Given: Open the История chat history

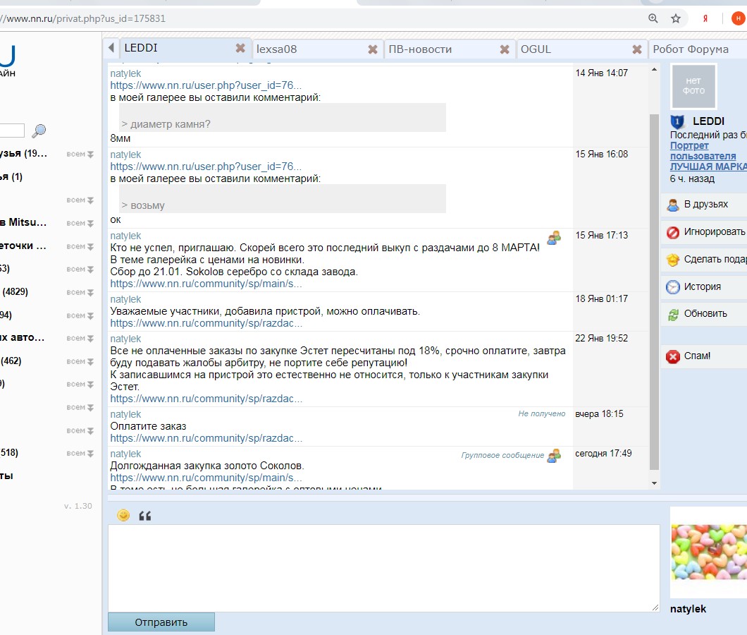Looking at the screenshot, I should coord(703,286).
